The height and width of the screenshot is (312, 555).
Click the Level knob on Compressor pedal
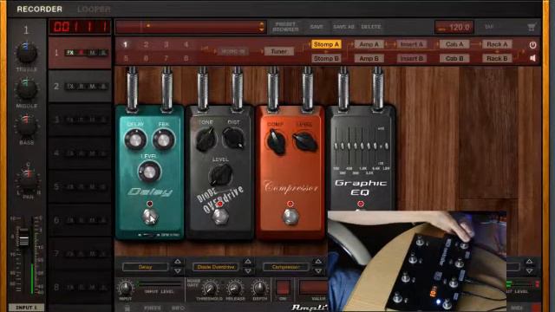(x=304, y=141)
